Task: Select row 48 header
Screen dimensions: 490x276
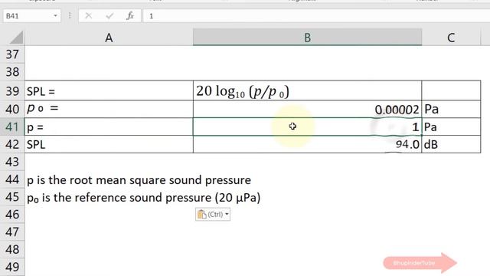Action: coord(12,249)
